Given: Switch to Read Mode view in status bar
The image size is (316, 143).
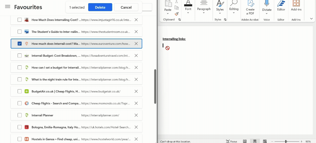Looking at the screenshot, I should pyautogui.click(x=245, y=141).
